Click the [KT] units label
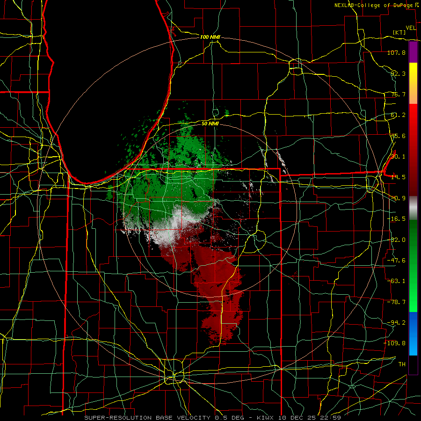Image resolution: width=421 pixels, height=421 pixels. 399,32
